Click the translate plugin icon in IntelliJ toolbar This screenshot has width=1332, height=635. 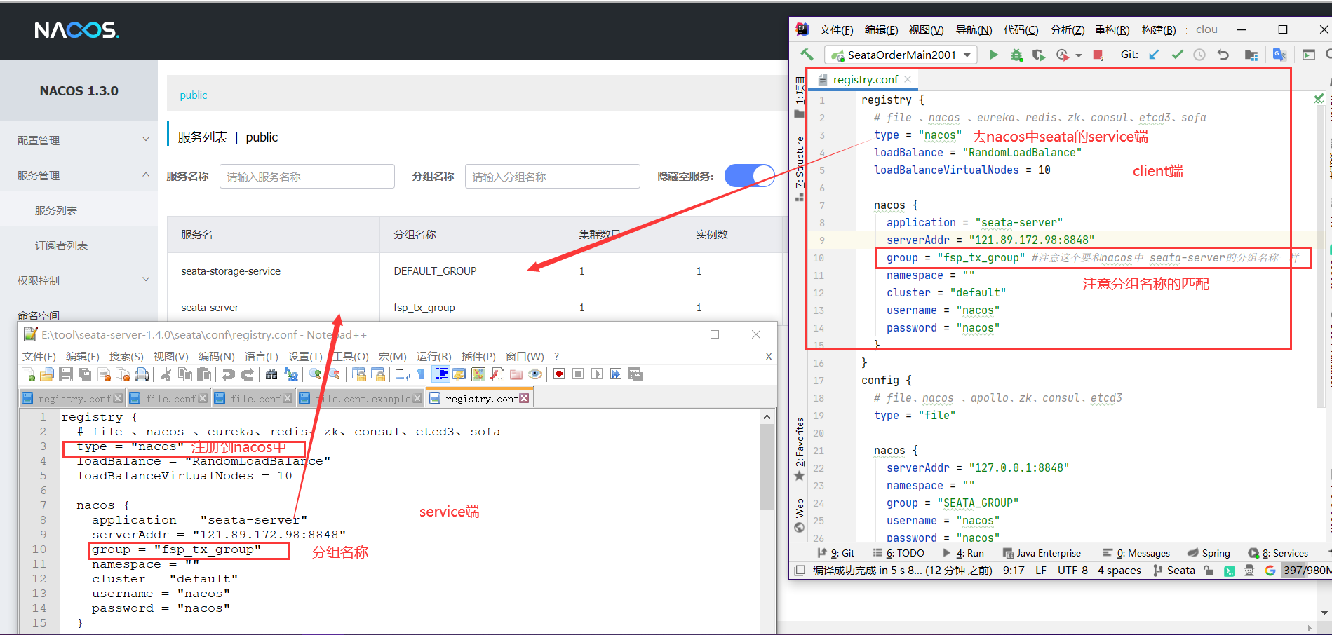pos(1279,55)
